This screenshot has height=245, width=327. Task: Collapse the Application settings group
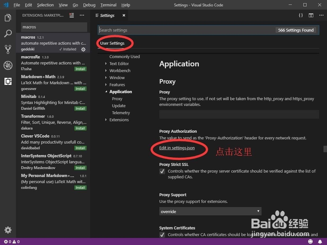click(x=106, y=92)
